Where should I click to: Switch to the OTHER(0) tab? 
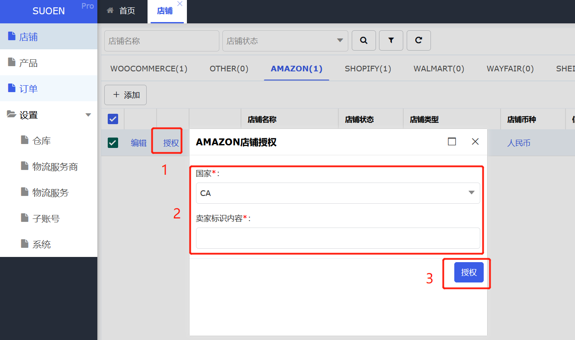[229, 69]
